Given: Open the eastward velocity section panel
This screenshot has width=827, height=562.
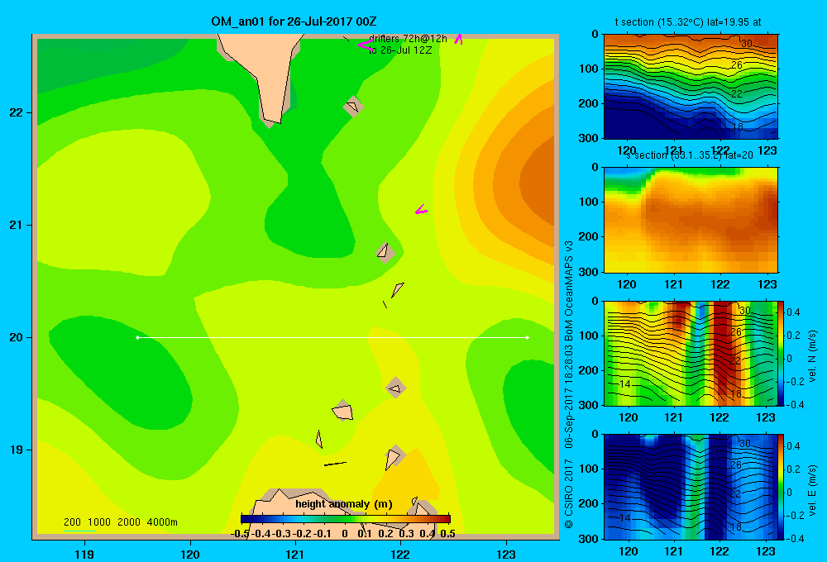Looking at the screenshot, I should (x=691, y=487).
